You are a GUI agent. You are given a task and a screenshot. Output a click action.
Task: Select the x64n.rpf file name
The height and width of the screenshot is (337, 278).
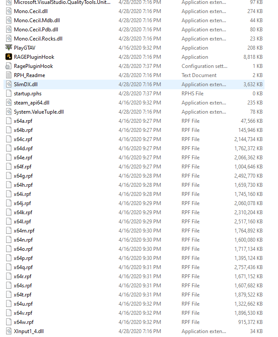(x=23, y=240)
